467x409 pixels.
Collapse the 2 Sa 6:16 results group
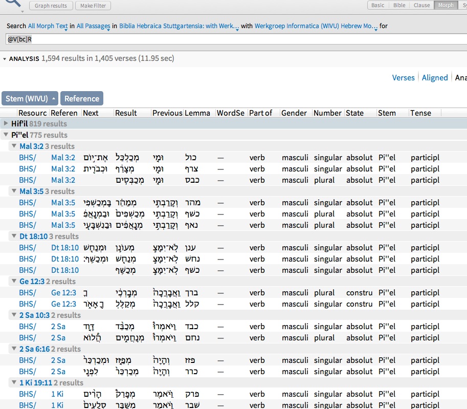14,349
